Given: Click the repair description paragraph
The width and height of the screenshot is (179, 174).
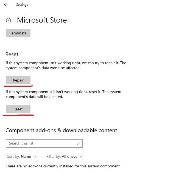Looking at the screenshot, I should pos(66,65).
